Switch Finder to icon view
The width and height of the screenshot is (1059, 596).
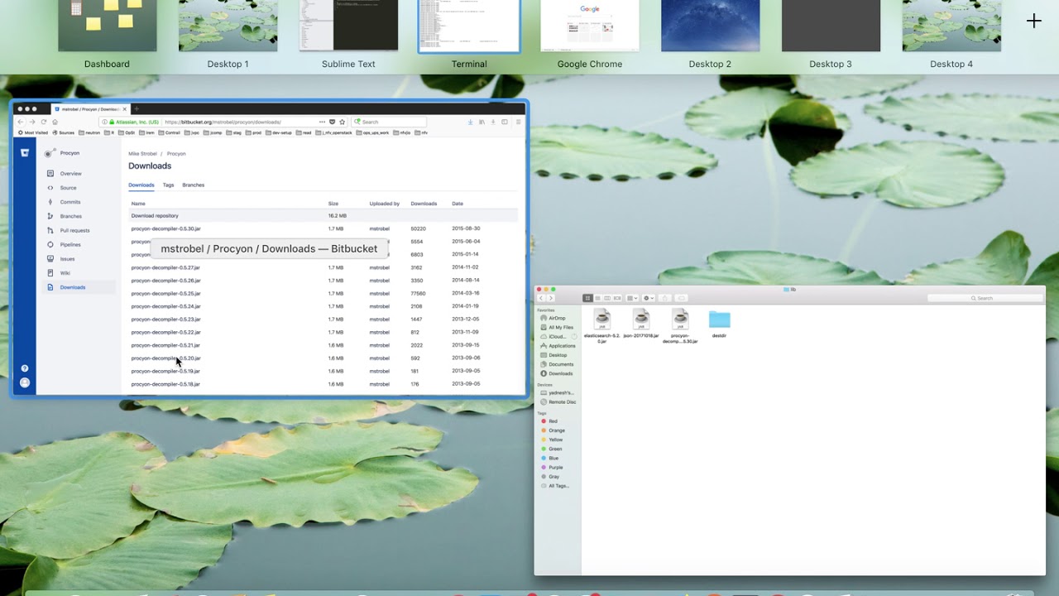pyautogui.click(x=588, y=298)
